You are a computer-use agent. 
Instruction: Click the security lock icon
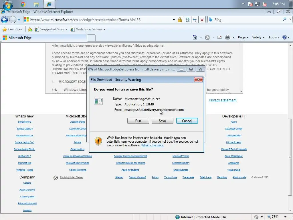click(x=180, y=20)
